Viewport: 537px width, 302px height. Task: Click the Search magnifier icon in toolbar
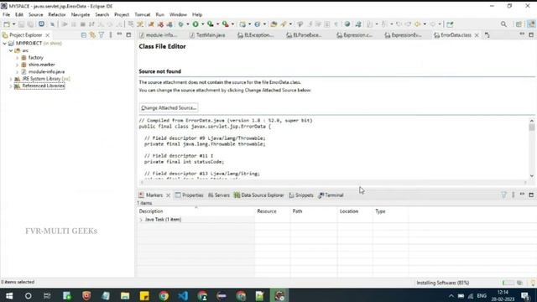tap(503, 24)
